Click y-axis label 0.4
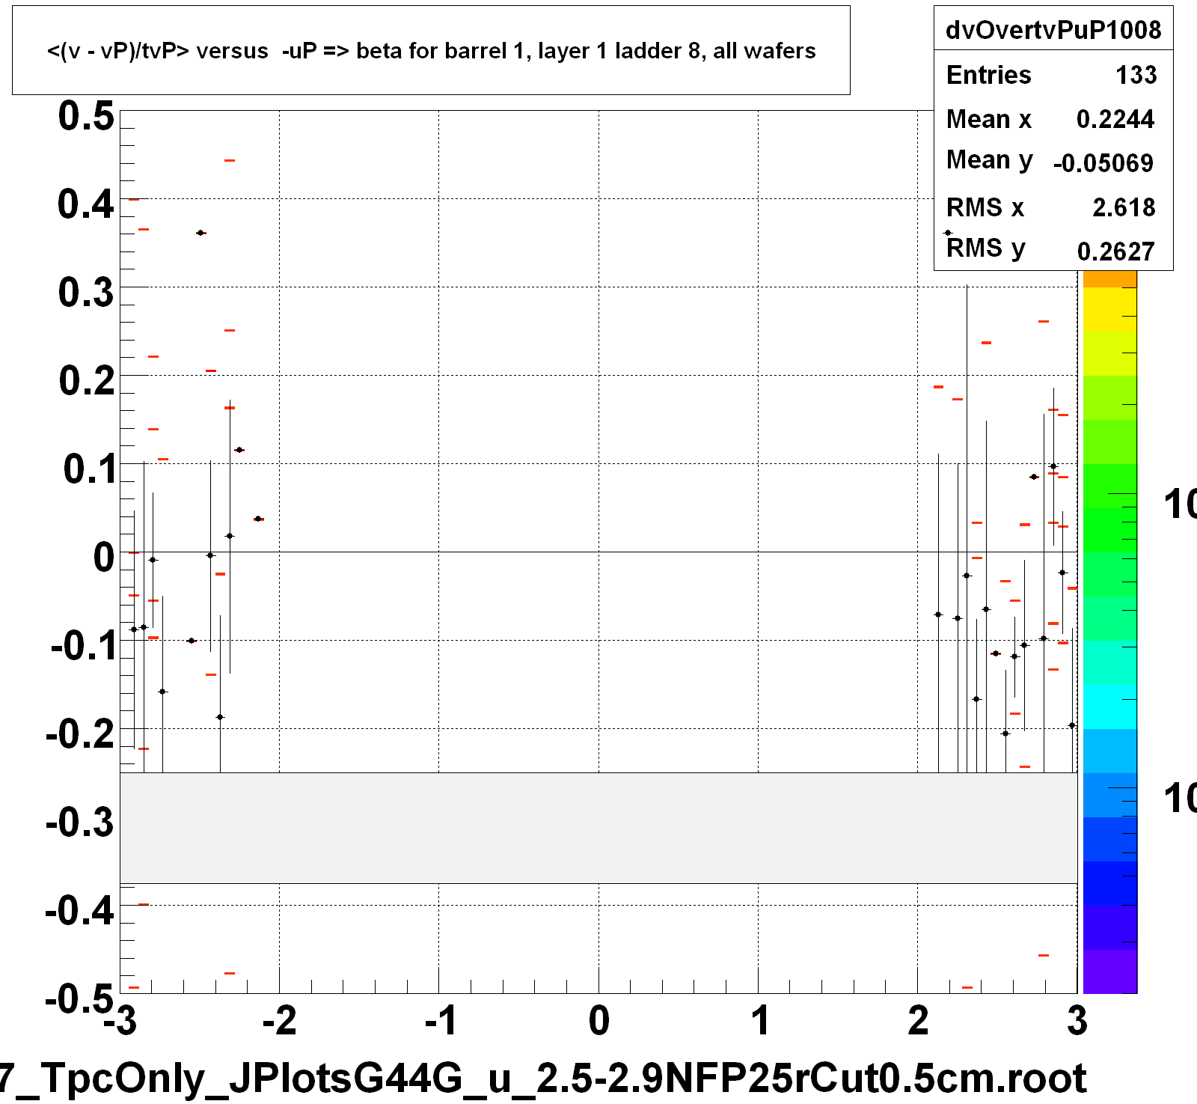Image resolution: width=1197 pixels, height=1104 pixels. coord(86,204)
